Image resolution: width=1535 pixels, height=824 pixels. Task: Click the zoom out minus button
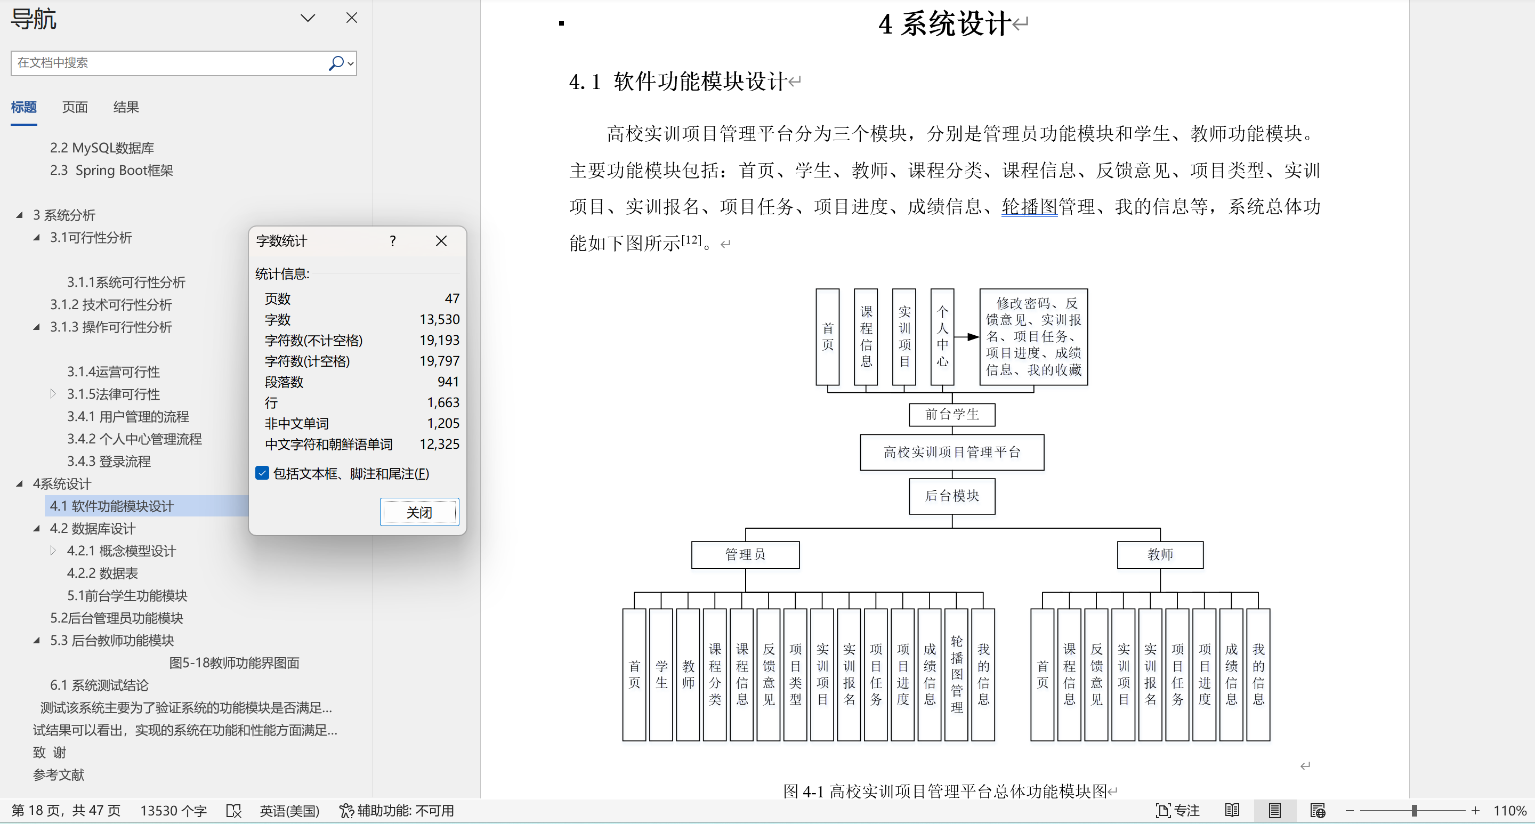[x=1350, y=810]
